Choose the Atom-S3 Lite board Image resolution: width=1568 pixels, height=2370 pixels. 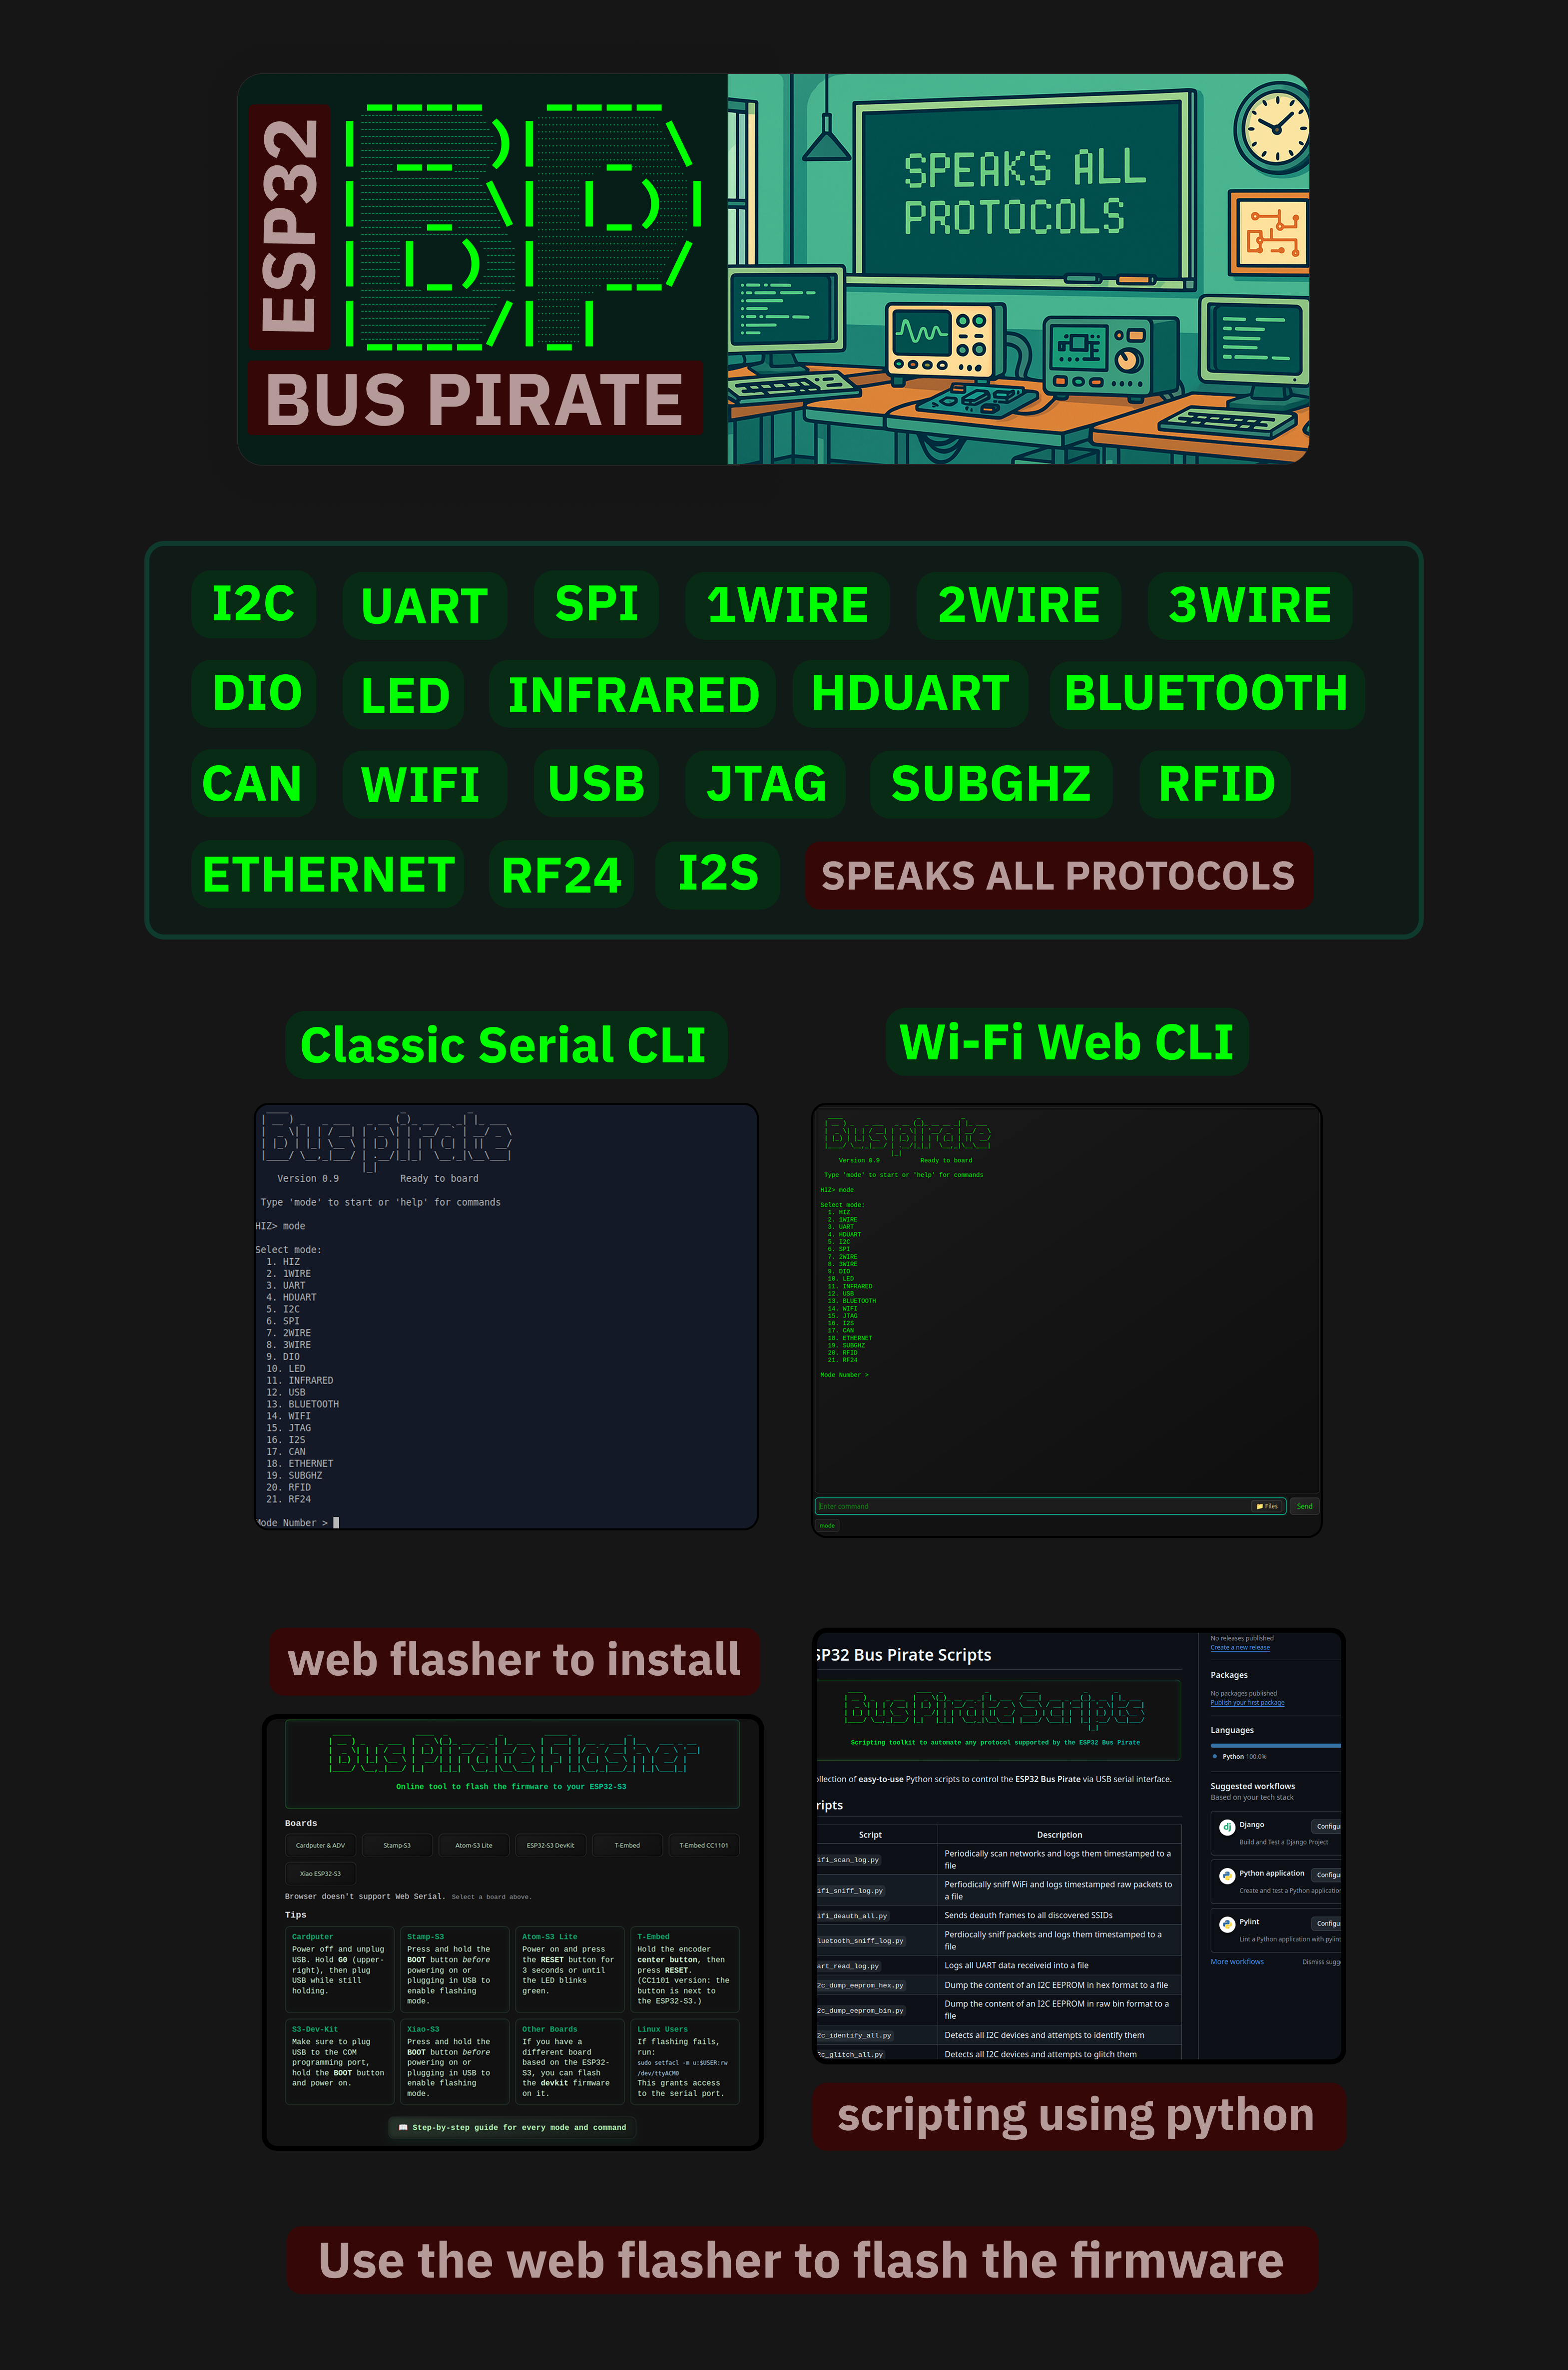[x=473, y=1845]
